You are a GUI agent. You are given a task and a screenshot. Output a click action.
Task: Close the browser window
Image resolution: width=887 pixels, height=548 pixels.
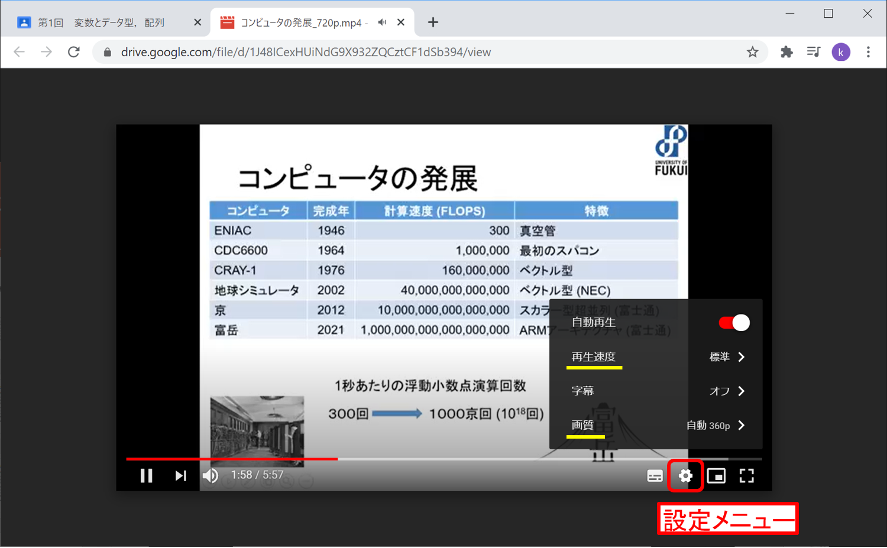coord(867,13)
